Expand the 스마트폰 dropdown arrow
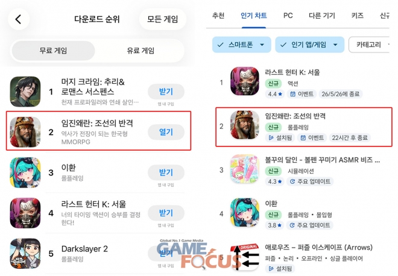 click(x=262, y=45)
